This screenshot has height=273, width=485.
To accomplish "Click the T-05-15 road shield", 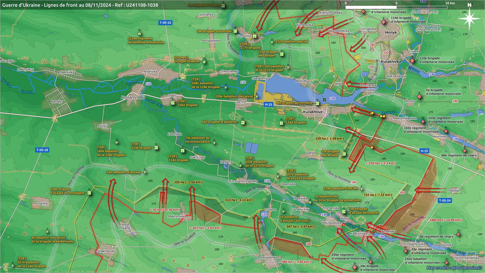I will pyautogui.click(x=165, y=22).
